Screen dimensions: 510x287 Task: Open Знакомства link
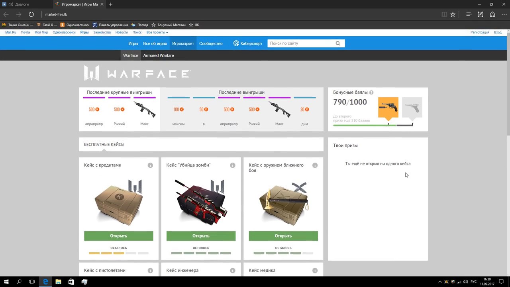pos(102,32)
